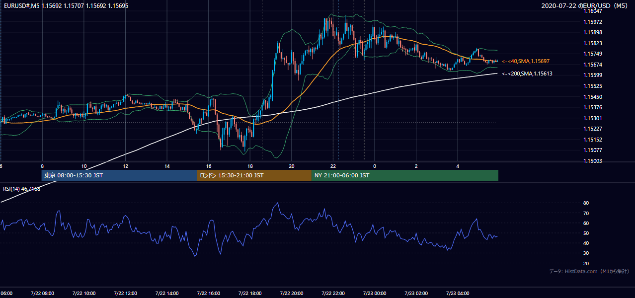Click the 7/22 18:00 date label
This screenshot has width=635, height=298.
click(250, 294)
